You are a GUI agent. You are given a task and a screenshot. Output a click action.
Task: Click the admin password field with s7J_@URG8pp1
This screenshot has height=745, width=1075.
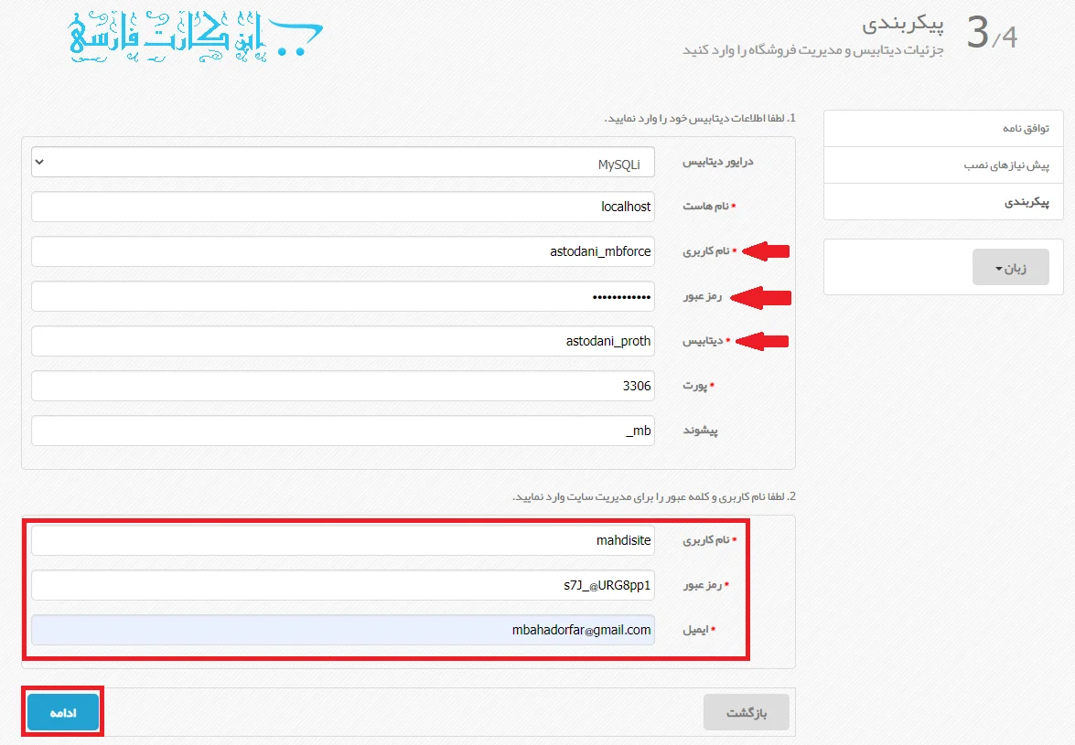coord(343,585)
